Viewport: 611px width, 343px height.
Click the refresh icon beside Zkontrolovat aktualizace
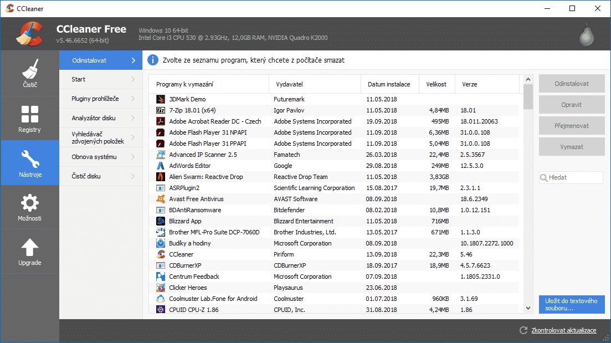(523, 330)
